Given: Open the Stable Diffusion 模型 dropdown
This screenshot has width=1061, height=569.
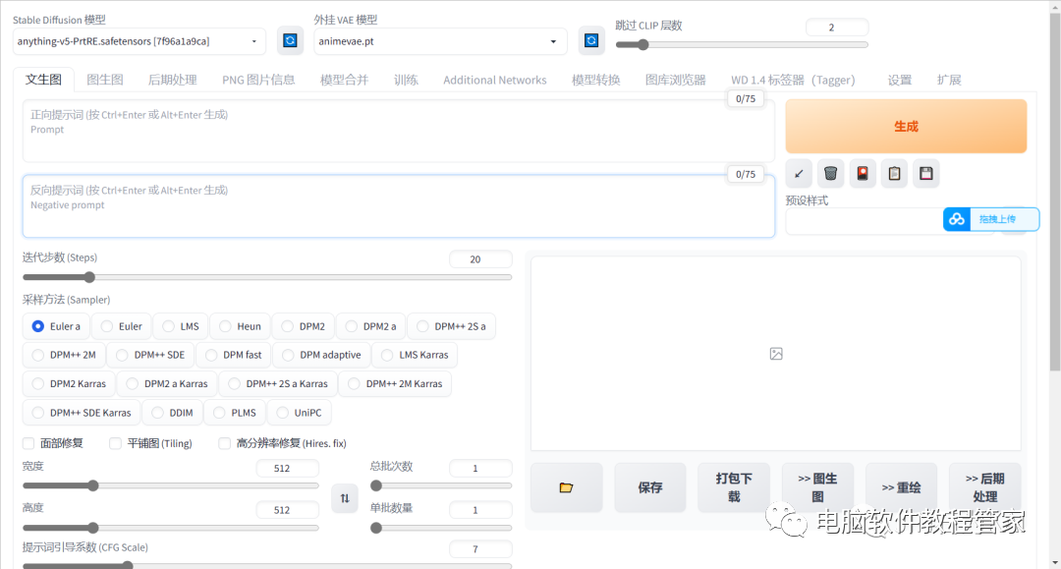Looking at the screenshot, I should coord(138,40).
